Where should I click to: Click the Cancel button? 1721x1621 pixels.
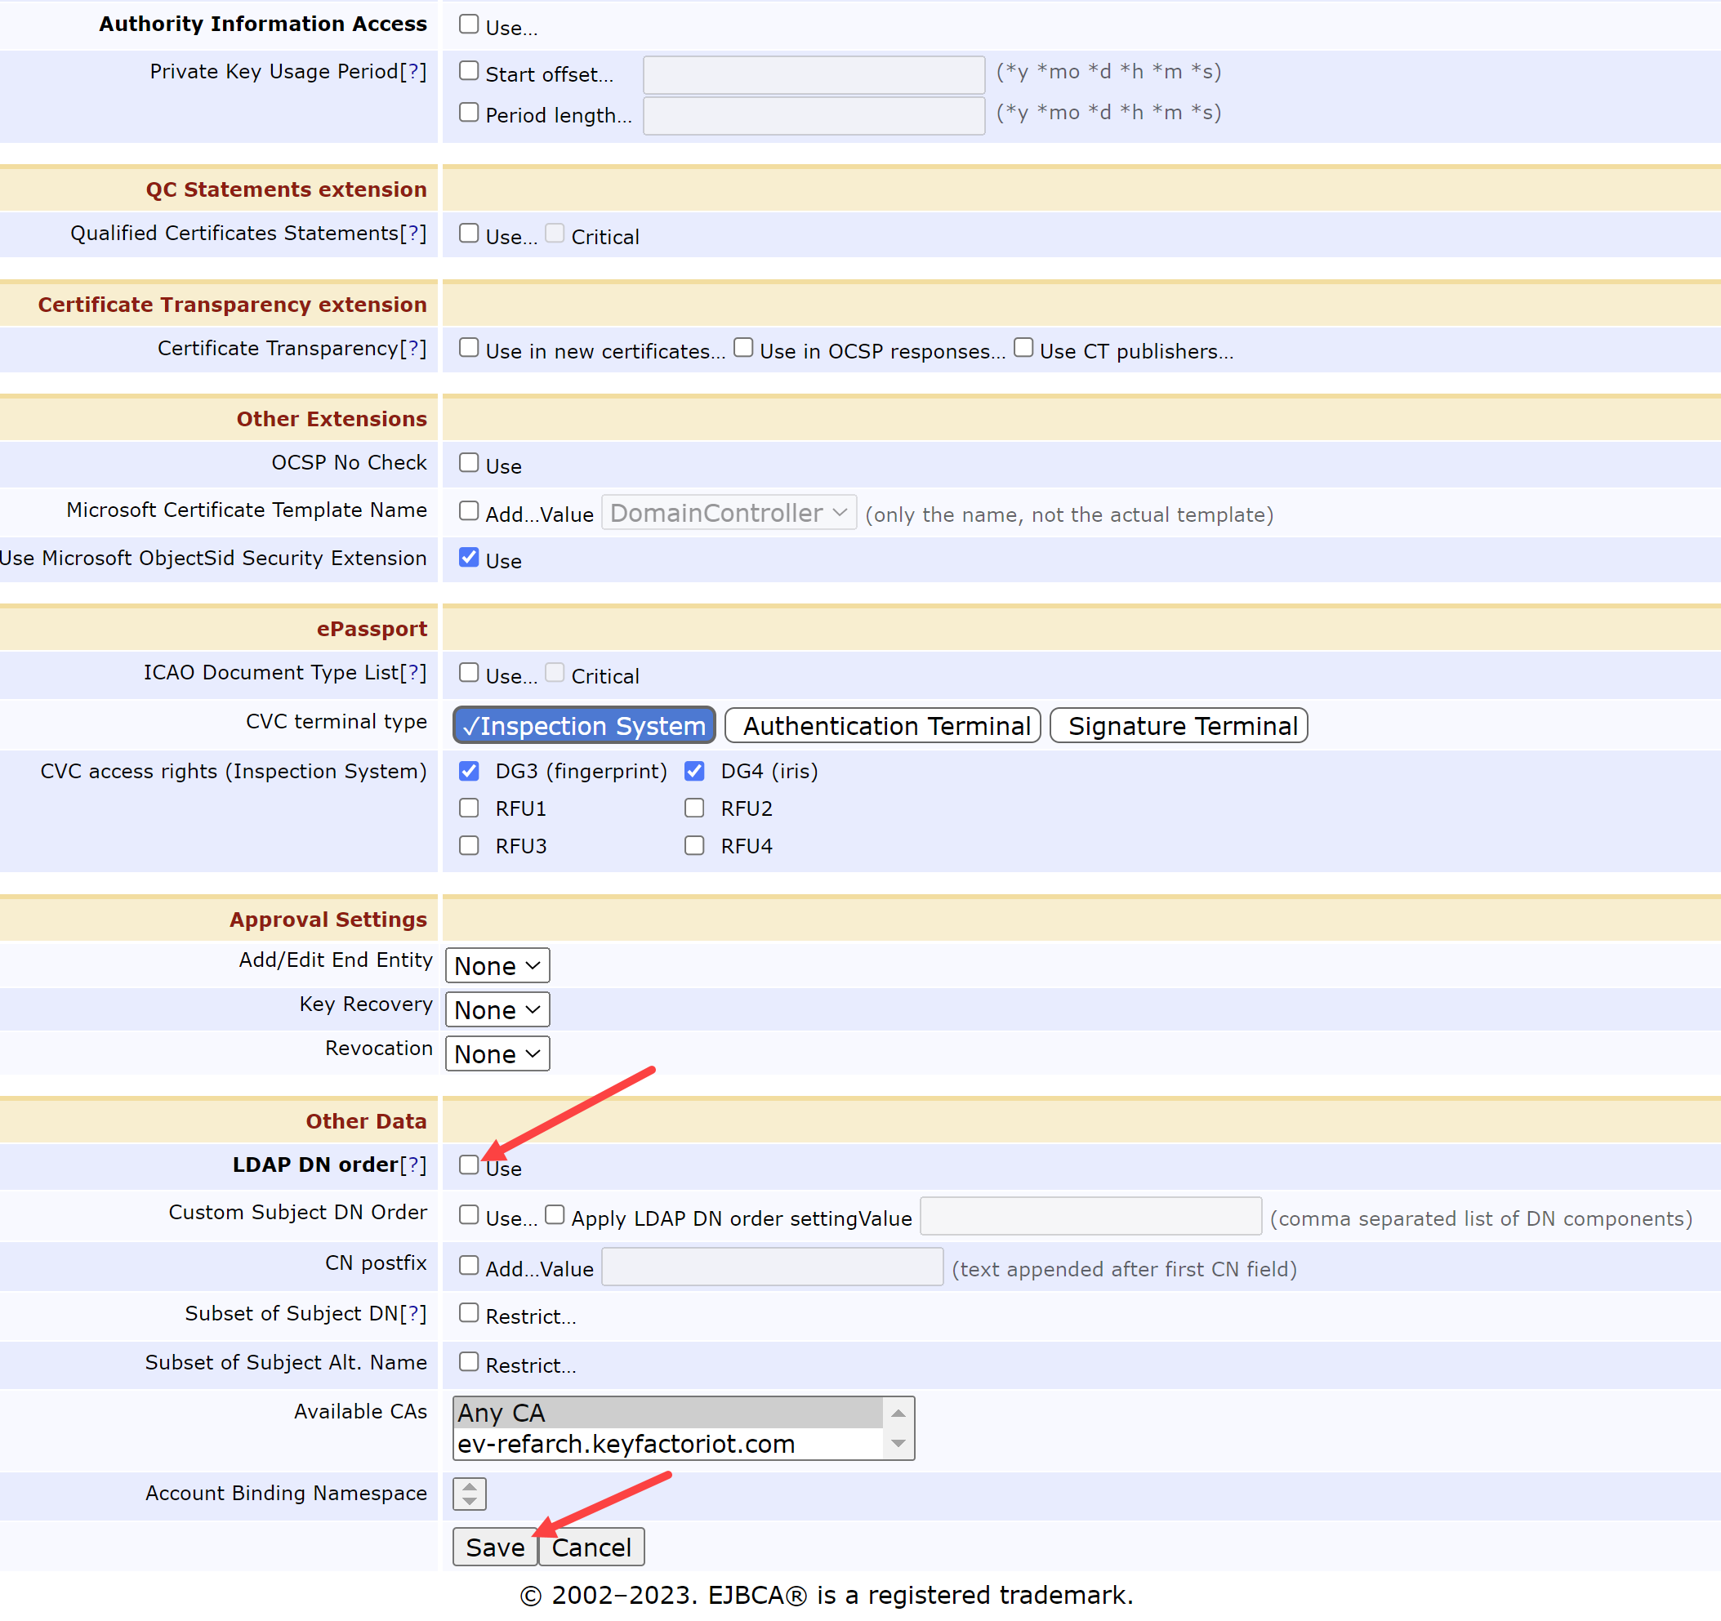tap(591, 1548)
